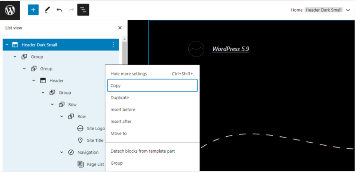
Task: Choose Detach blocks from template part
Action: tap(143, 151)
